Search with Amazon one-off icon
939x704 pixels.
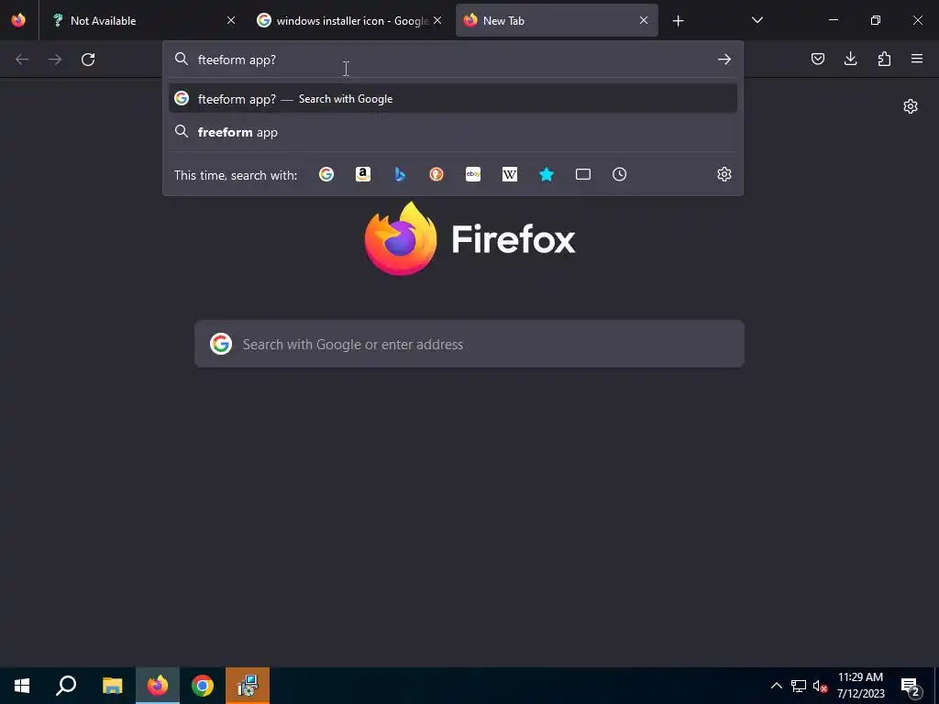tap(363, 174)
